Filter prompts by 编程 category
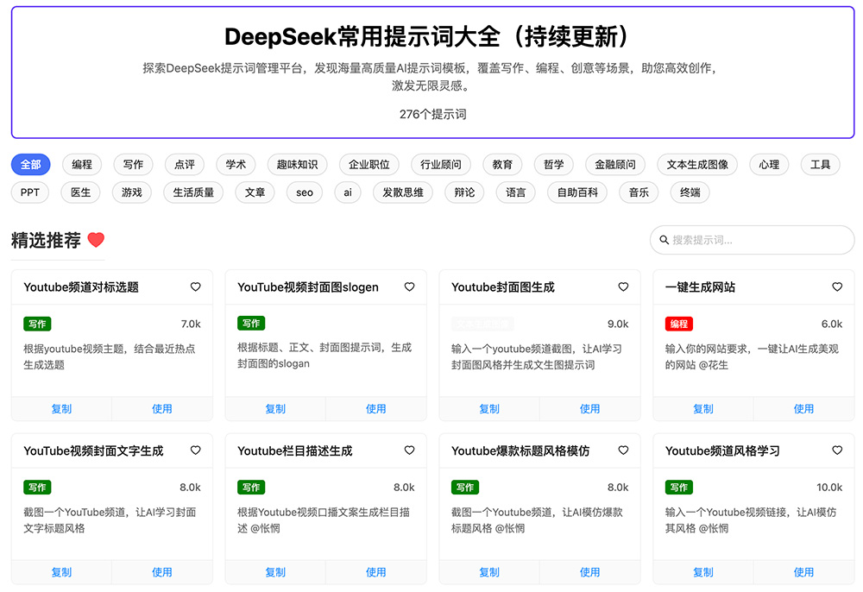 (x=82, y=165)
